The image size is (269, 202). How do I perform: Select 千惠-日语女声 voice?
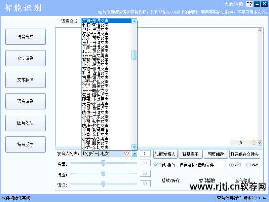coord(107,47)
